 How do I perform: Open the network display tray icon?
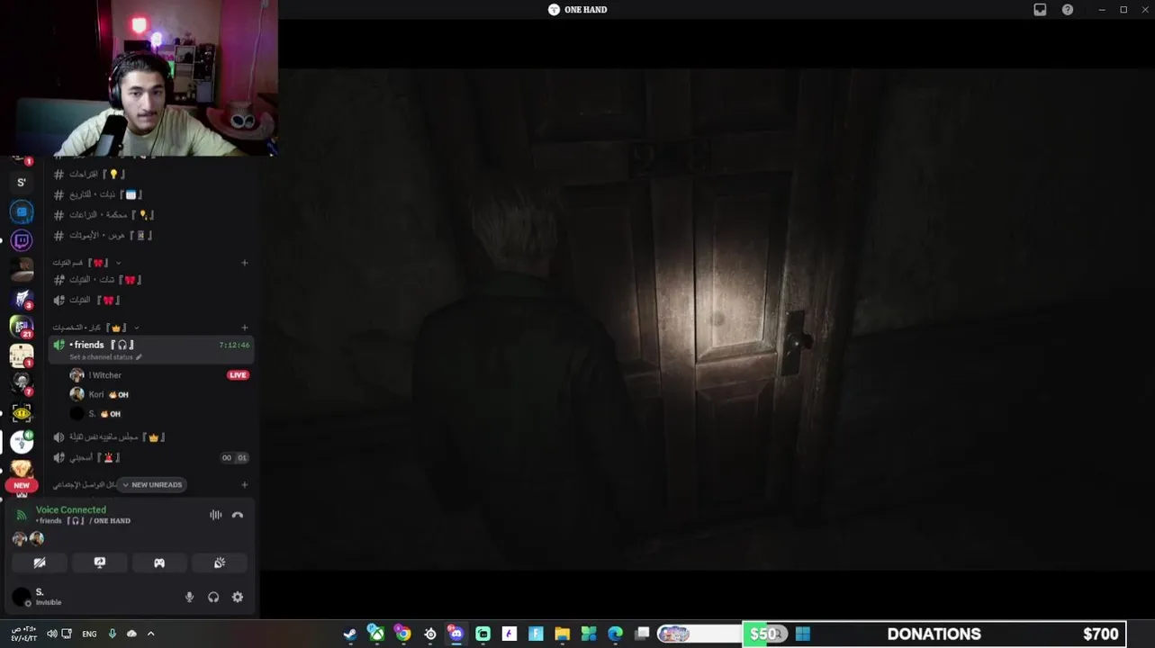[x=68, y=634]
